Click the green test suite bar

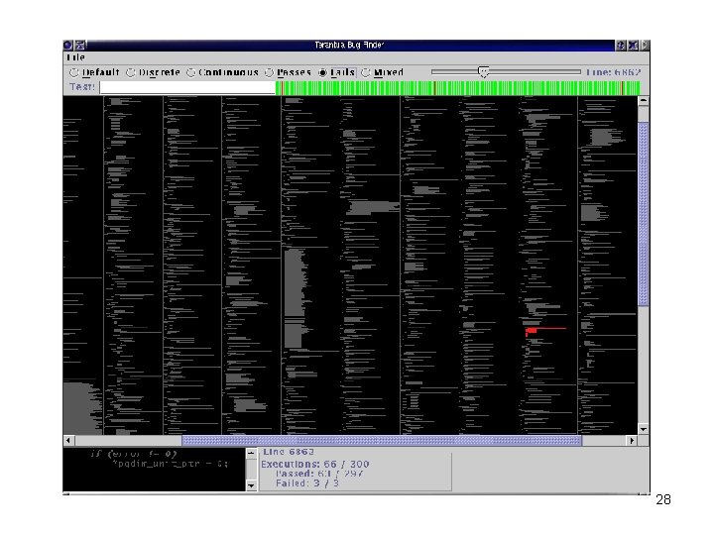(457, 88)
